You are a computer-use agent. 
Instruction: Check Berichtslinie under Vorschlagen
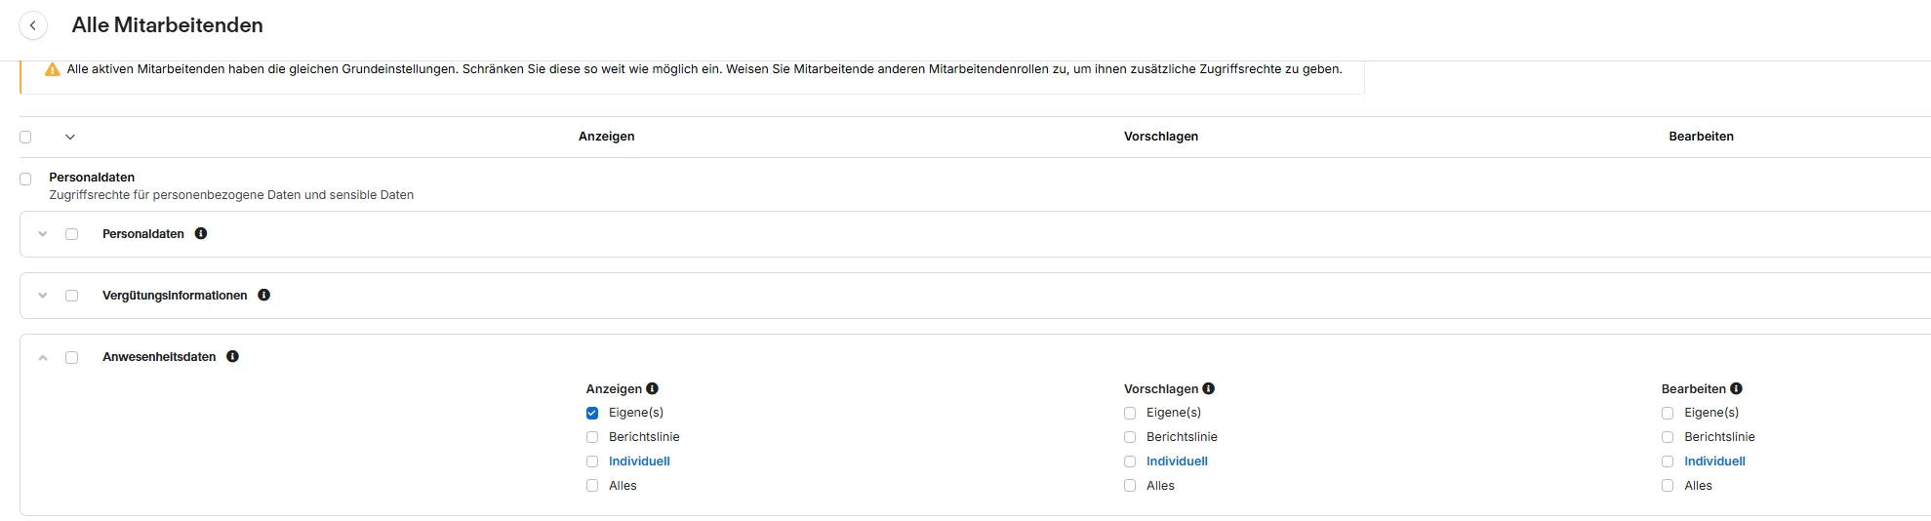[1130, 437]
